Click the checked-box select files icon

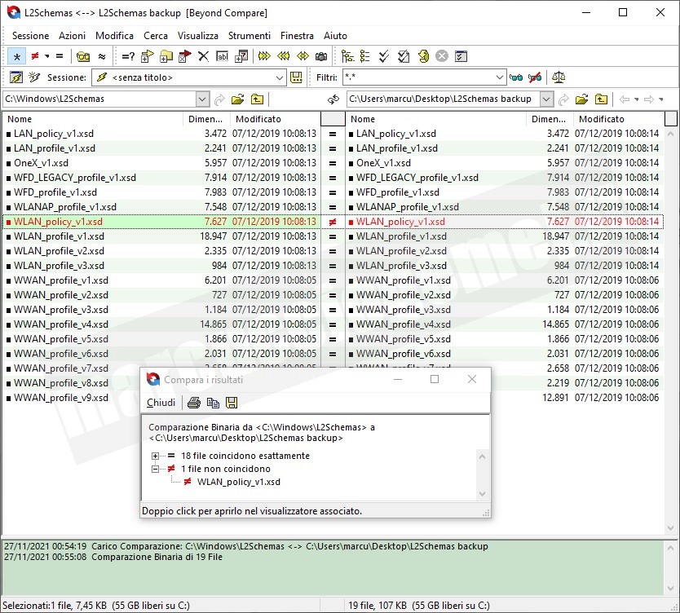click(x=404, y=56)
